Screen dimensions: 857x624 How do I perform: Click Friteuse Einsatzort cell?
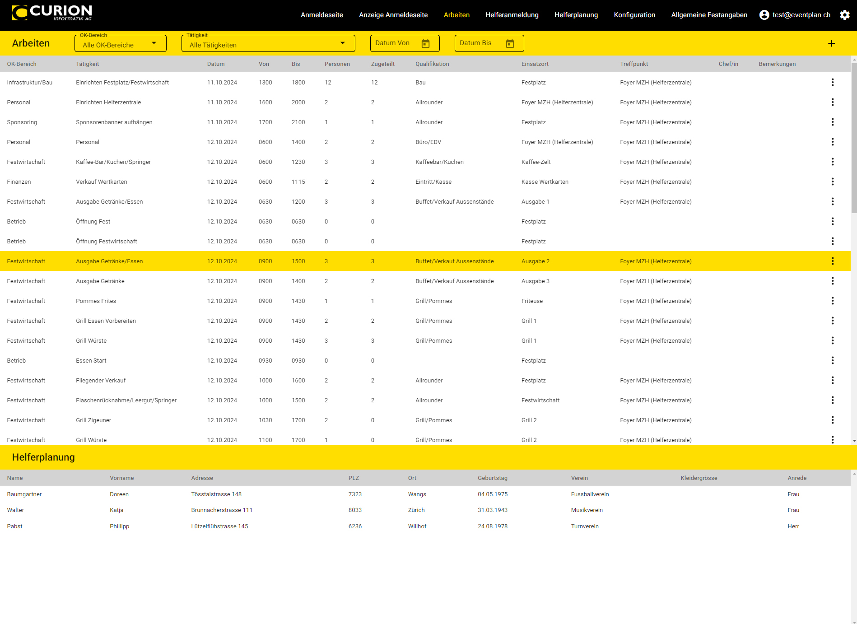(532, 301)
